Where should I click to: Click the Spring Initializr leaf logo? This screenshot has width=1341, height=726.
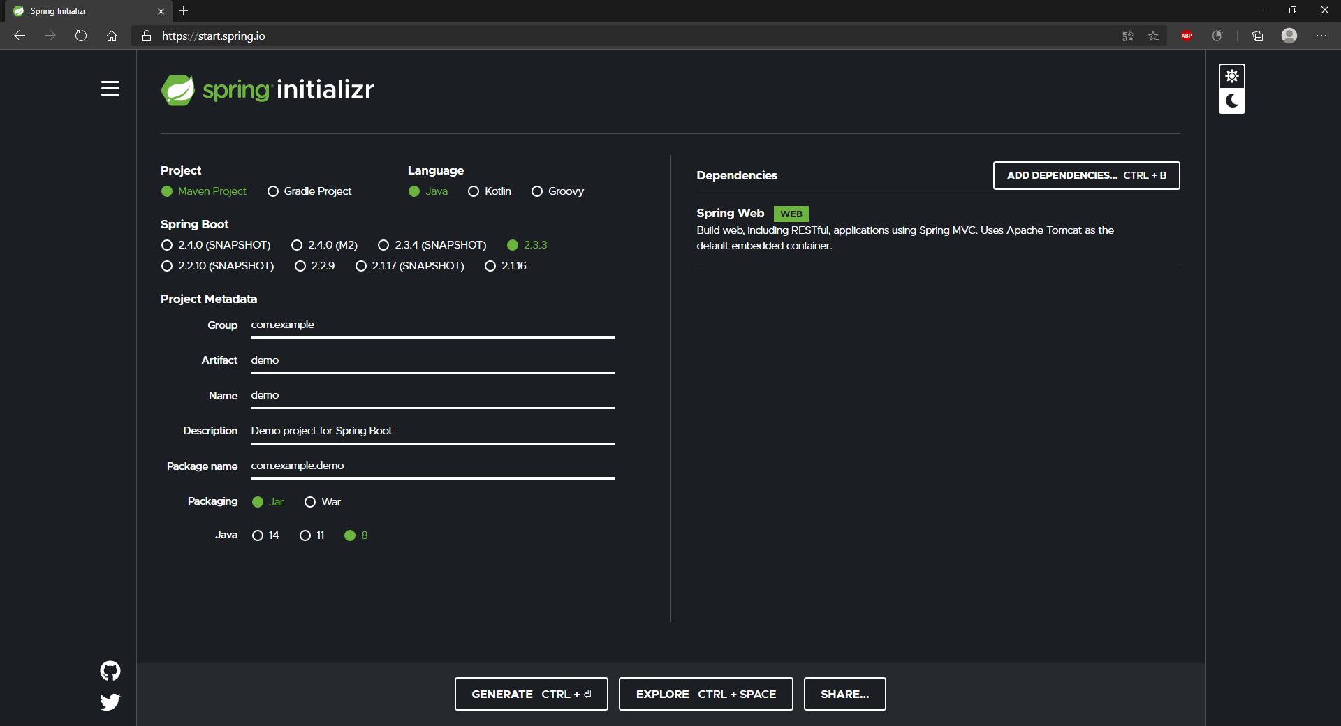point(177,90)
